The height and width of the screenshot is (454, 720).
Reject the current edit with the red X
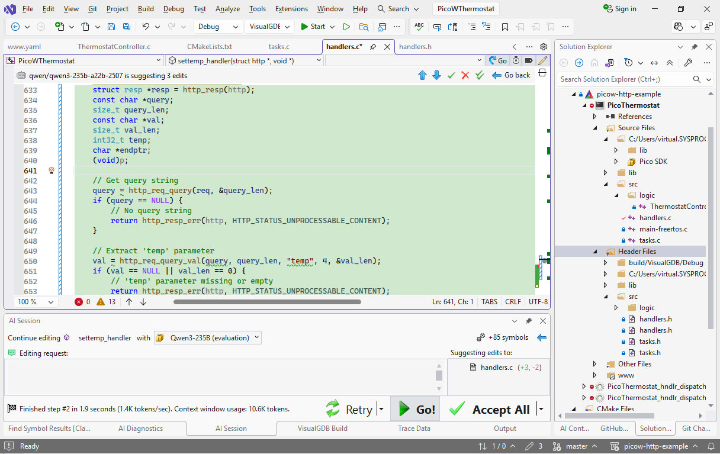click(x=465, y=75)
